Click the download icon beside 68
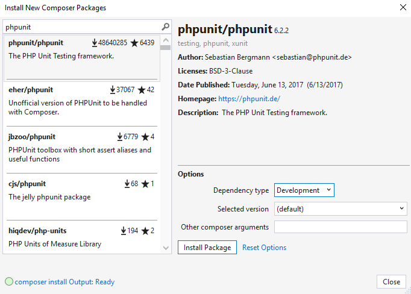The width and height of the screenshot is (411, 294). click(x=127, y=184)
